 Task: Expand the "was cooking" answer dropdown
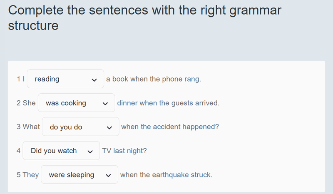(x=76, y=103)
